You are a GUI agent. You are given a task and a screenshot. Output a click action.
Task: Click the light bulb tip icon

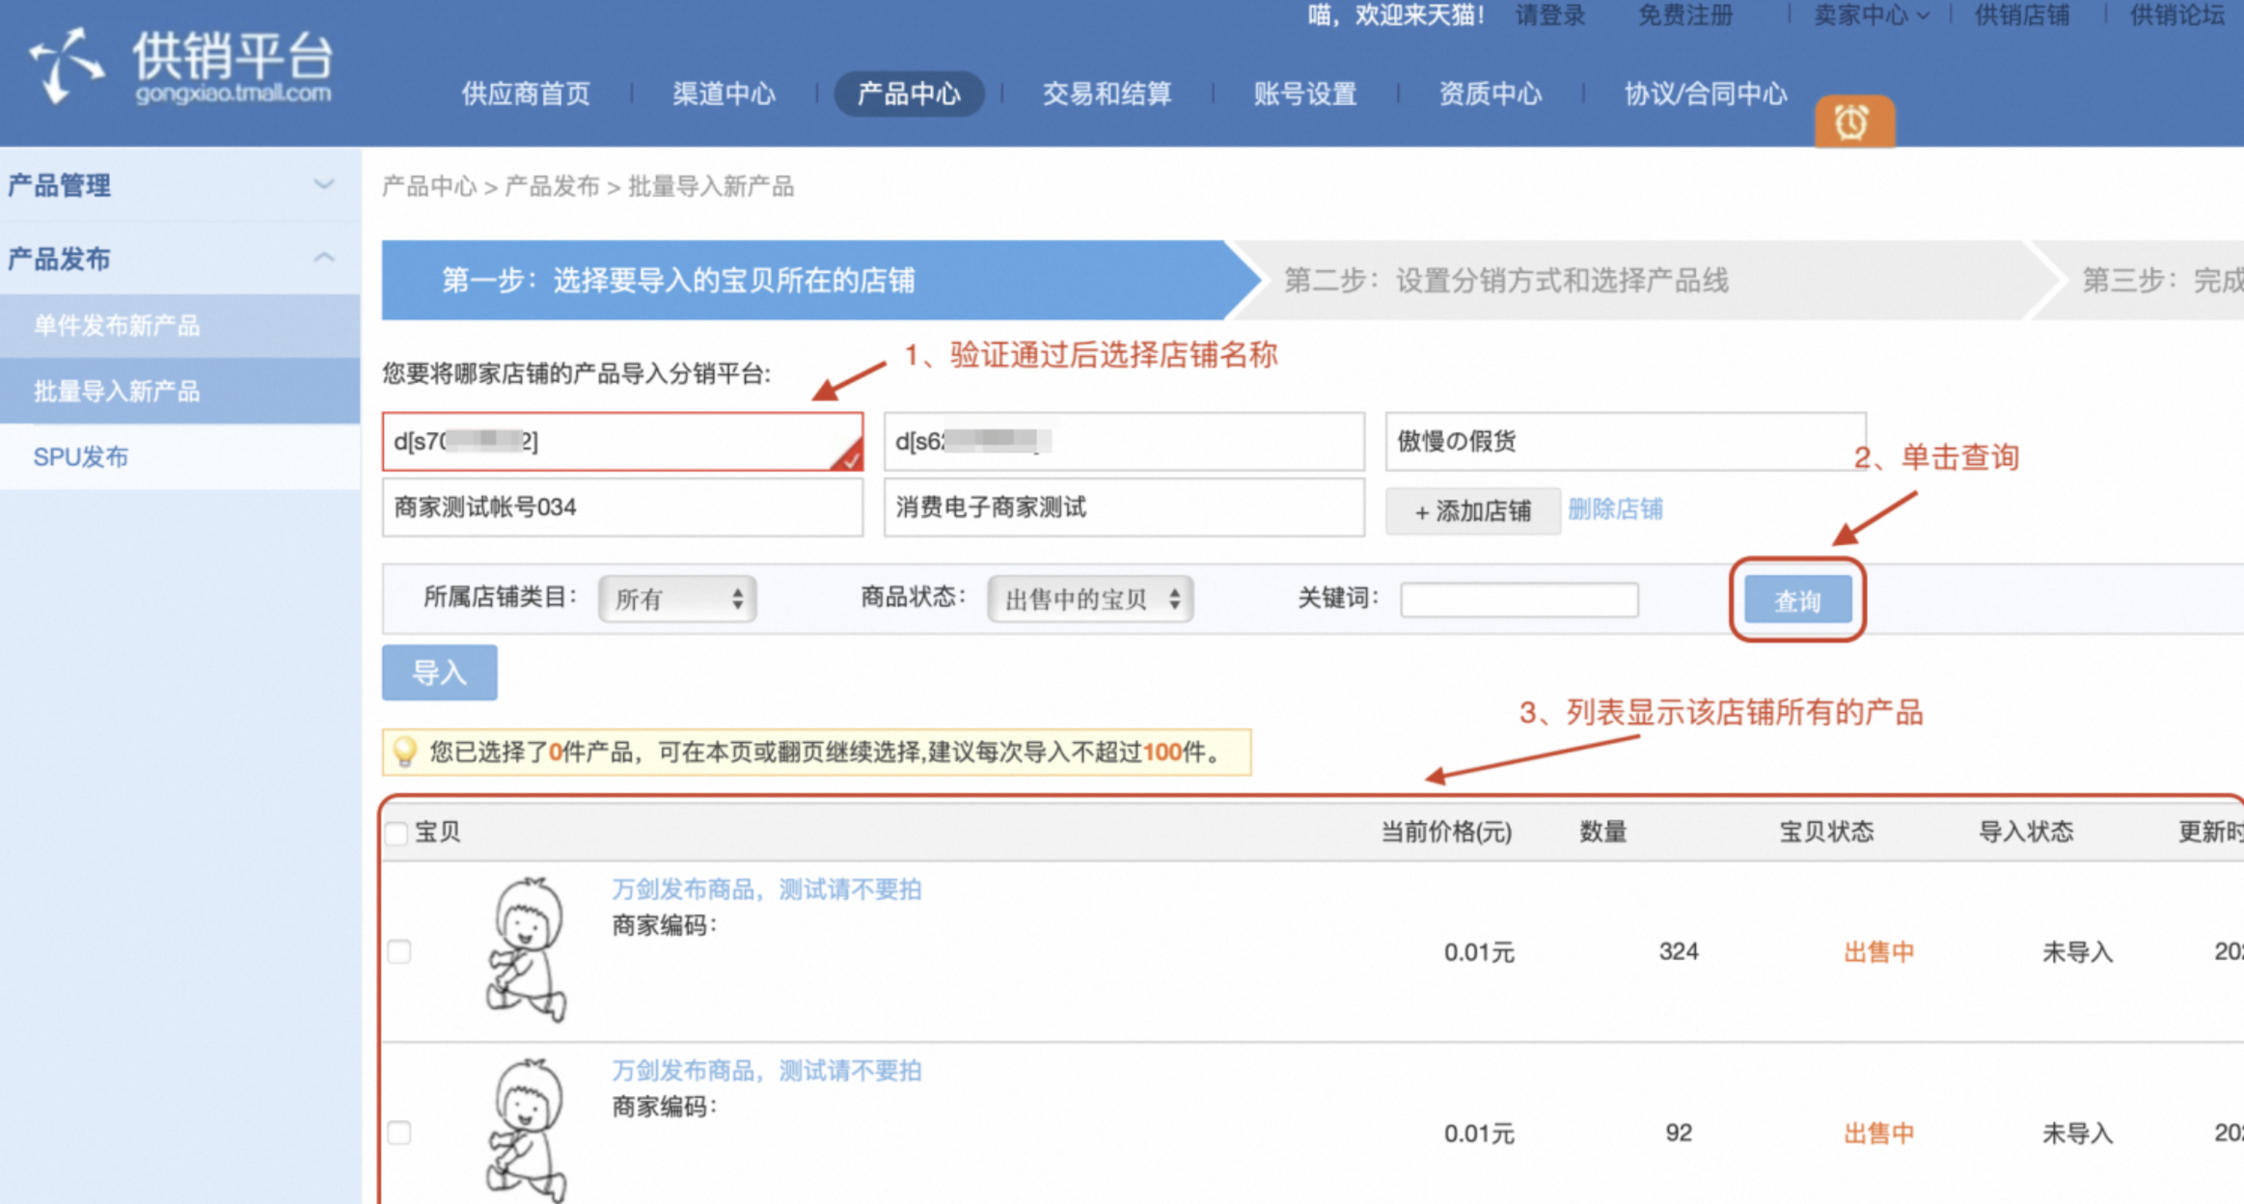405,752
